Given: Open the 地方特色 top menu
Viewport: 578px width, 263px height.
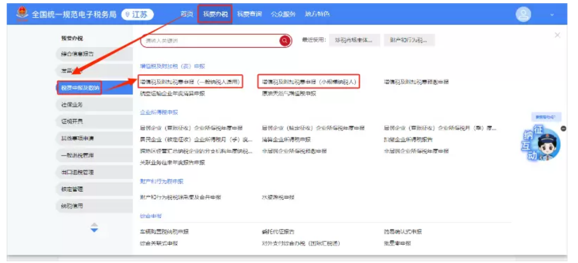Looking at the screenshot, I should pyautogui.click(x=317, y=14).
